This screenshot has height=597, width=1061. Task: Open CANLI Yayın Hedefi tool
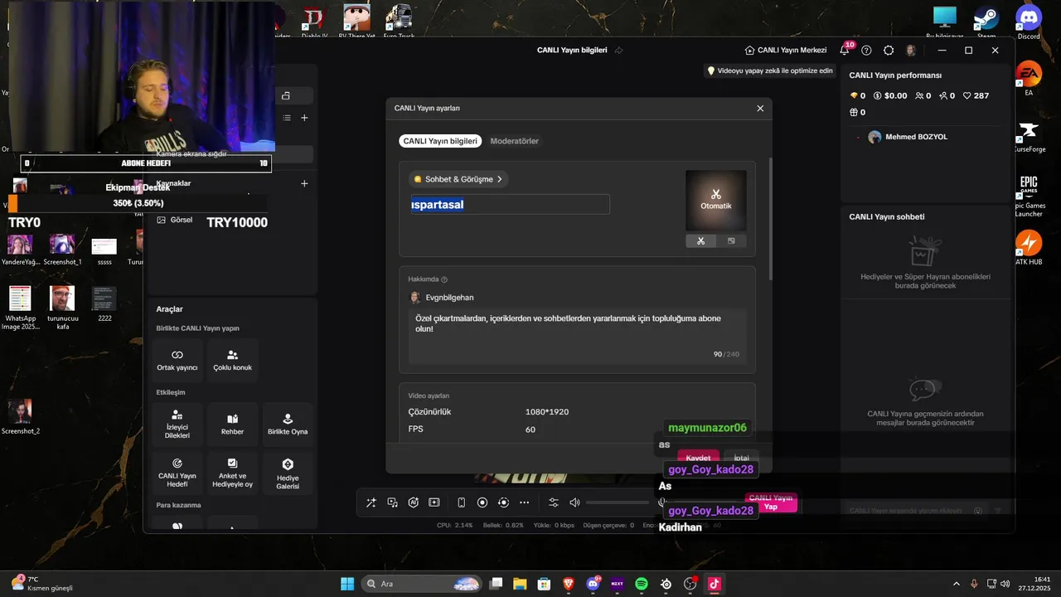tap(177, 473)
